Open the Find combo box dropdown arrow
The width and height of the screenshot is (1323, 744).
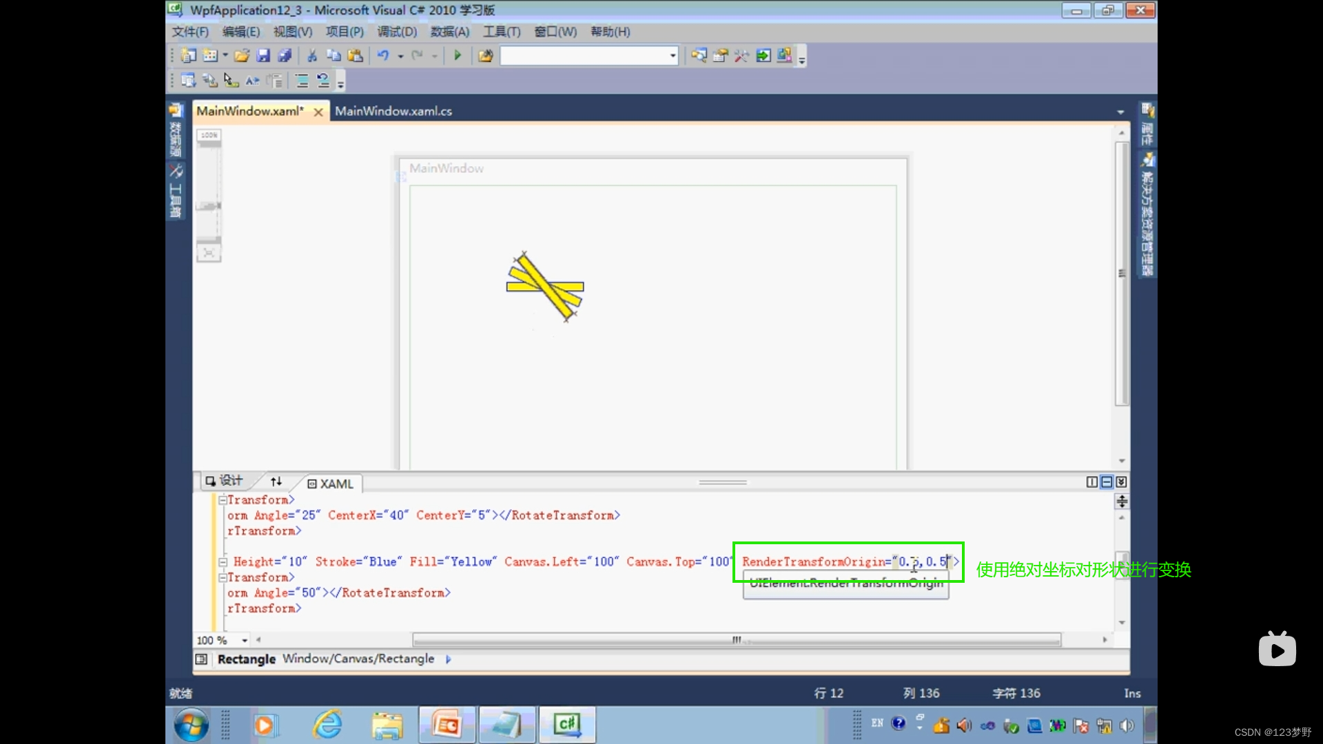(x=673, y=56)
